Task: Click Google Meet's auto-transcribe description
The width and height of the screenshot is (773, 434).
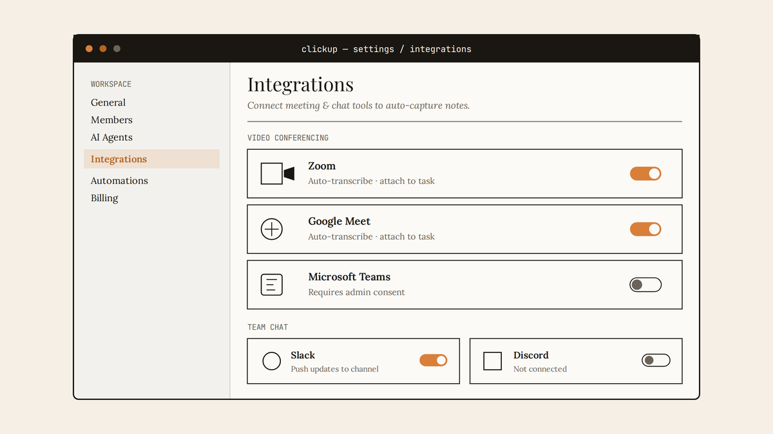Action: (371, 237)
